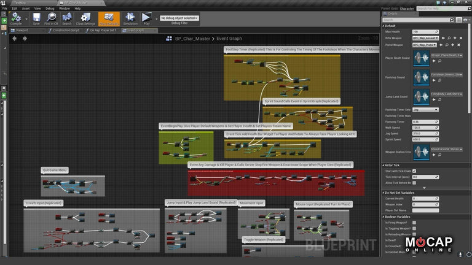Toggle the Start with Tick Enabled checkbox
Screen dimensions: 472x265
coord(414,171)
